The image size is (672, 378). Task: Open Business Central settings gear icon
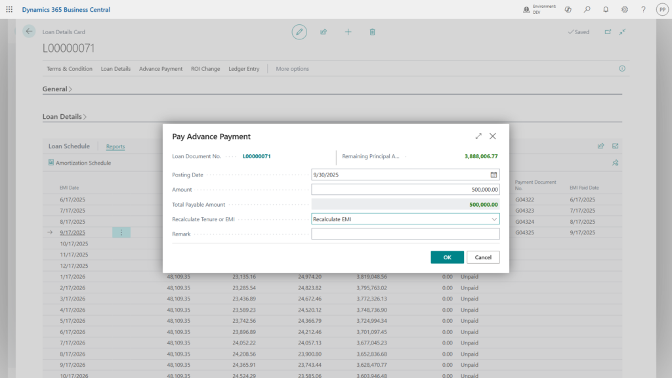click(624, 9)
